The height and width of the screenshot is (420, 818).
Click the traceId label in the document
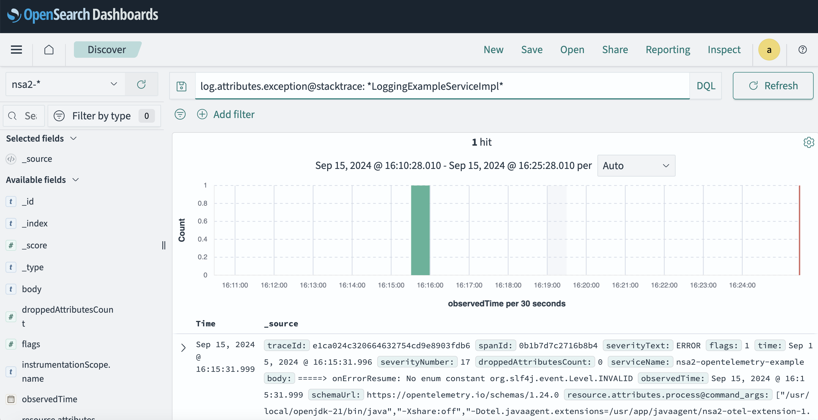click(x=286, y=346)
